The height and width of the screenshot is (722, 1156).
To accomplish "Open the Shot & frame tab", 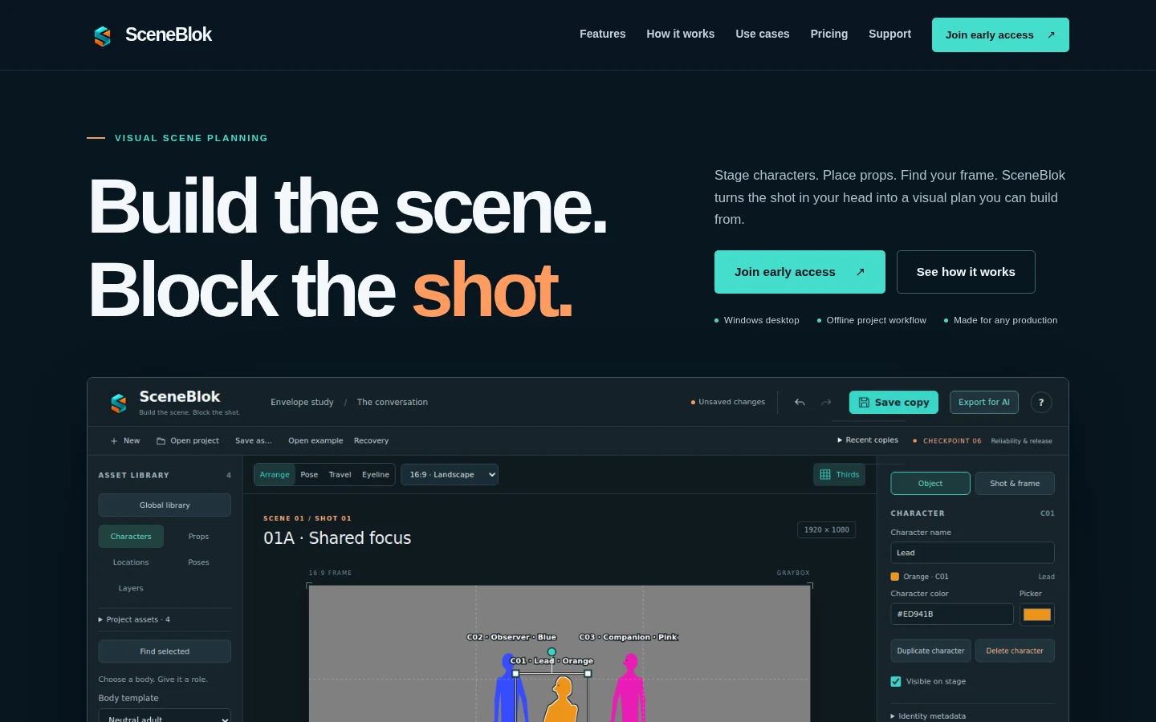I will pos(1015,484).
